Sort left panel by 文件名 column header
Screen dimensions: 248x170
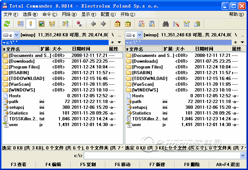coord(21,49)
